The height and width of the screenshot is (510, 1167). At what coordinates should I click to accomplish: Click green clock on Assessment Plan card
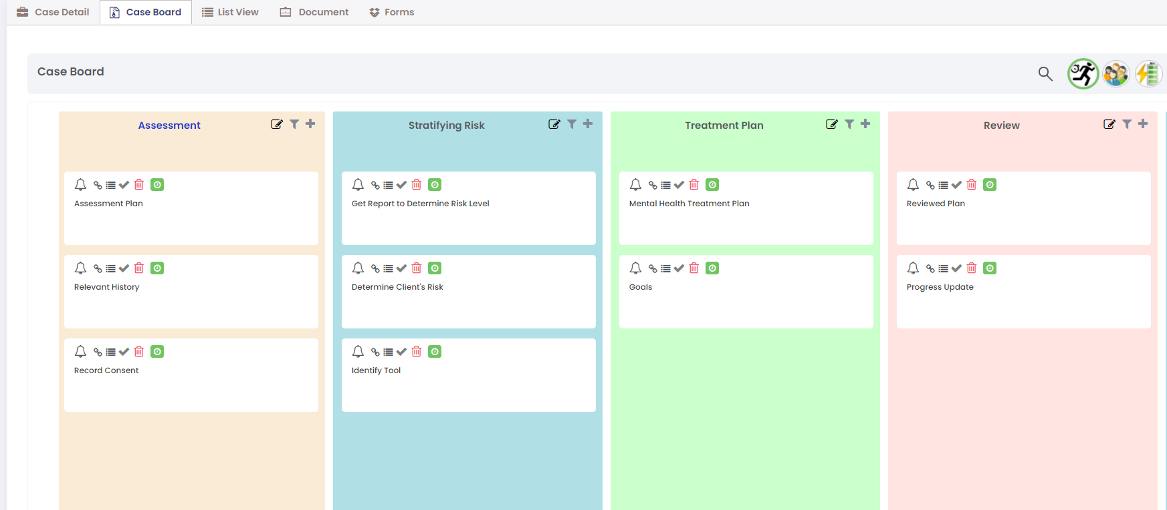[157, 185]
